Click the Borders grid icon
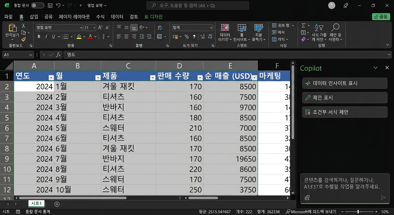 [x=66, y=36]
